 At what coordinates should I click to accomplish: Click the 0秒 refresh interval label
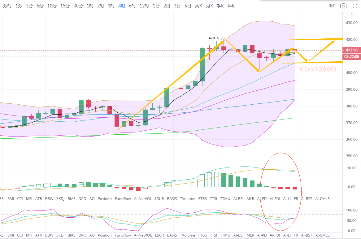click(x=332, y=6)
